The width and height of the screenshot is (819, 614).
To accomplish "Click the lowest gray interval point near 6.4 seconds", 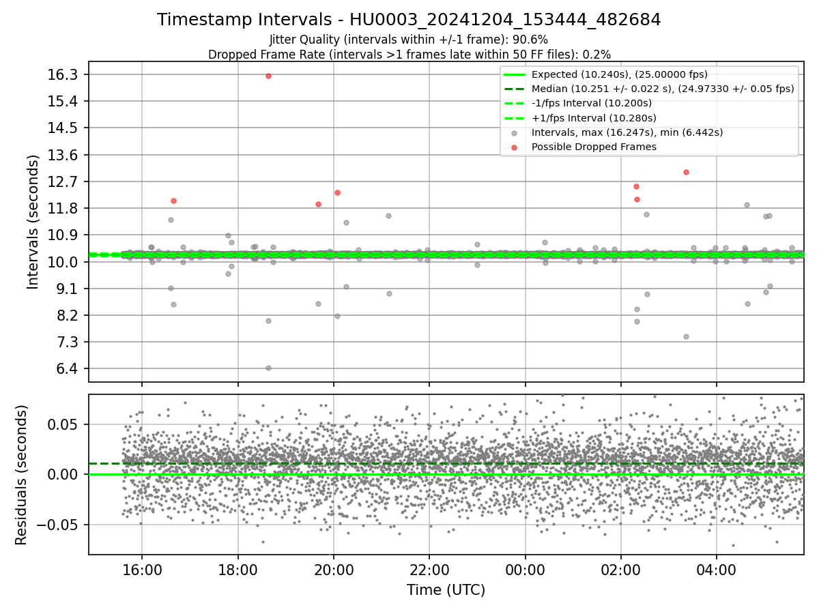I will click(268, 368).
